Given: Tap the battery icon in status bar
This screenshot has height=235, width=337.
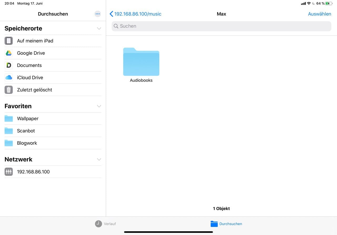Looking at the screenshot, I should tap(329, 3).
